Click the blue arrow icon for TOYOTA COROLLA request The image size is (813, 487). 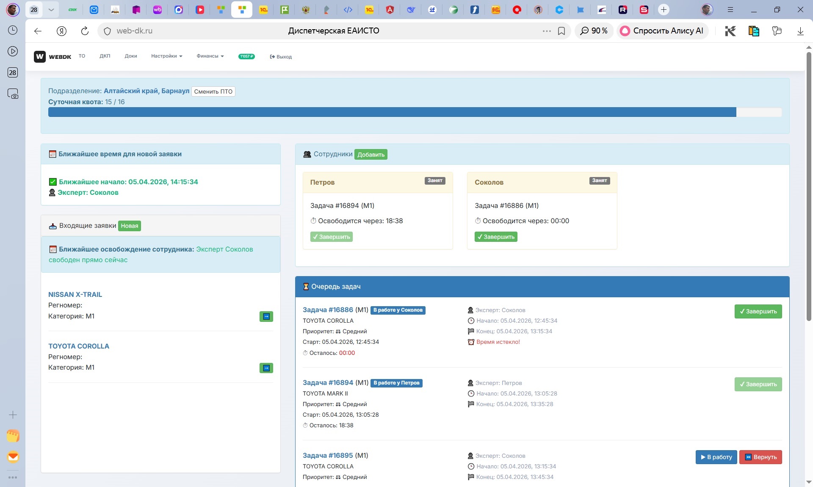(x=266, y=368)
